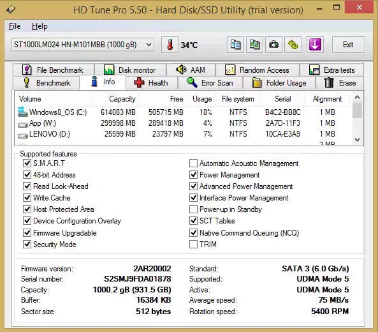
Task: Switch to the Random Access tab
Action: coord(258,70)
